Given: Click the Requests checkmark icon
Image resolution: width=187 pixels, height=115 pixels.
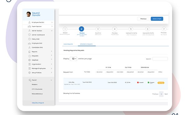Looking at the screenshot, I should coord(30,56).
